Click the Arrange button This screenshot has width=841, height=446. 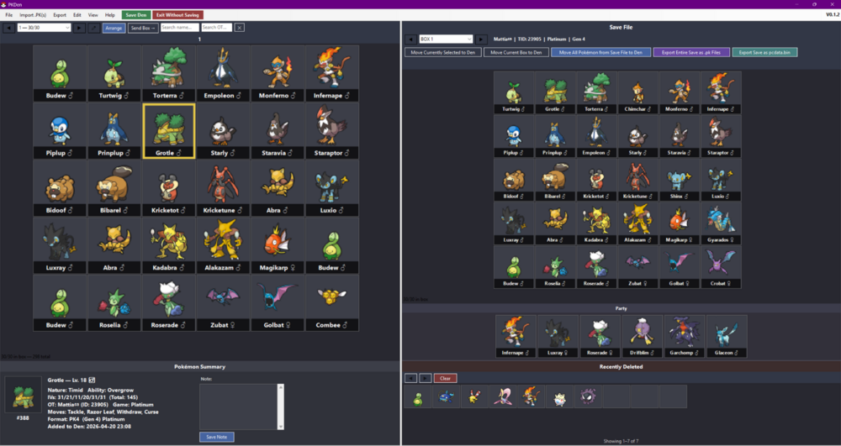pos(114,28)
